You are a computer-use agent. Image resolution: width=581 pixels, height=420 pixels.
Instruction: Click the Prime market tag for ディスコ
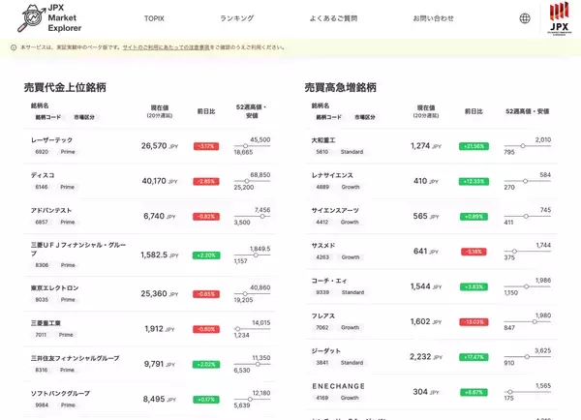point(68,187)
